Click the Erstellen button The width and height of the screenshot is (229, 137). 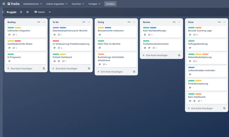click(x=110, y=4)
